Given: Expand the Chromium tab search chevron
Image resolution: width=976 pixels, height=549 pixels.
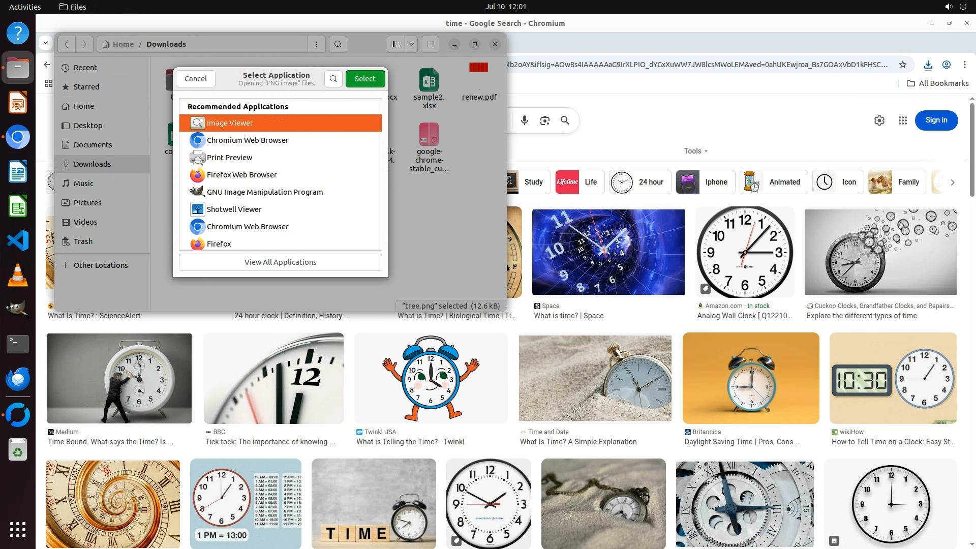Looking at the screenshot, I should 46,43.
